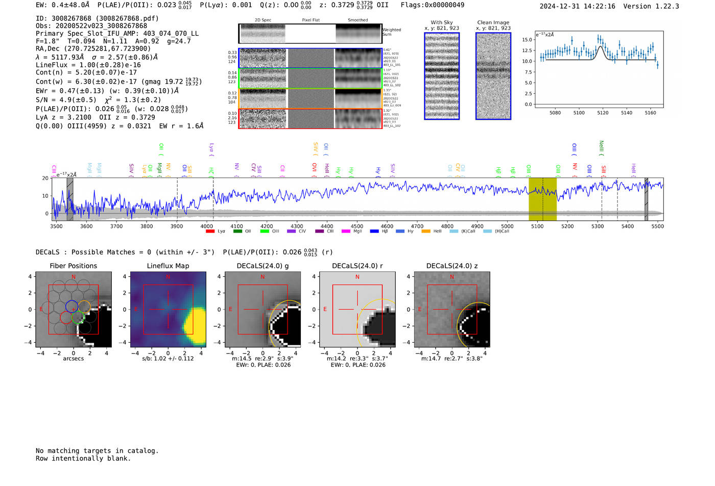The height and width of the screenshot is (486, 715).
Task: Open the DECaLS(24.0) g image
Action: (263, 309)
